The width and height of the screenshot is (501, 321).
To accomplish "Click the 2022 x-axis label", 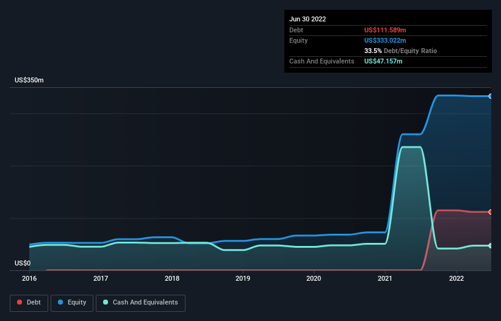I will [456, 278].
